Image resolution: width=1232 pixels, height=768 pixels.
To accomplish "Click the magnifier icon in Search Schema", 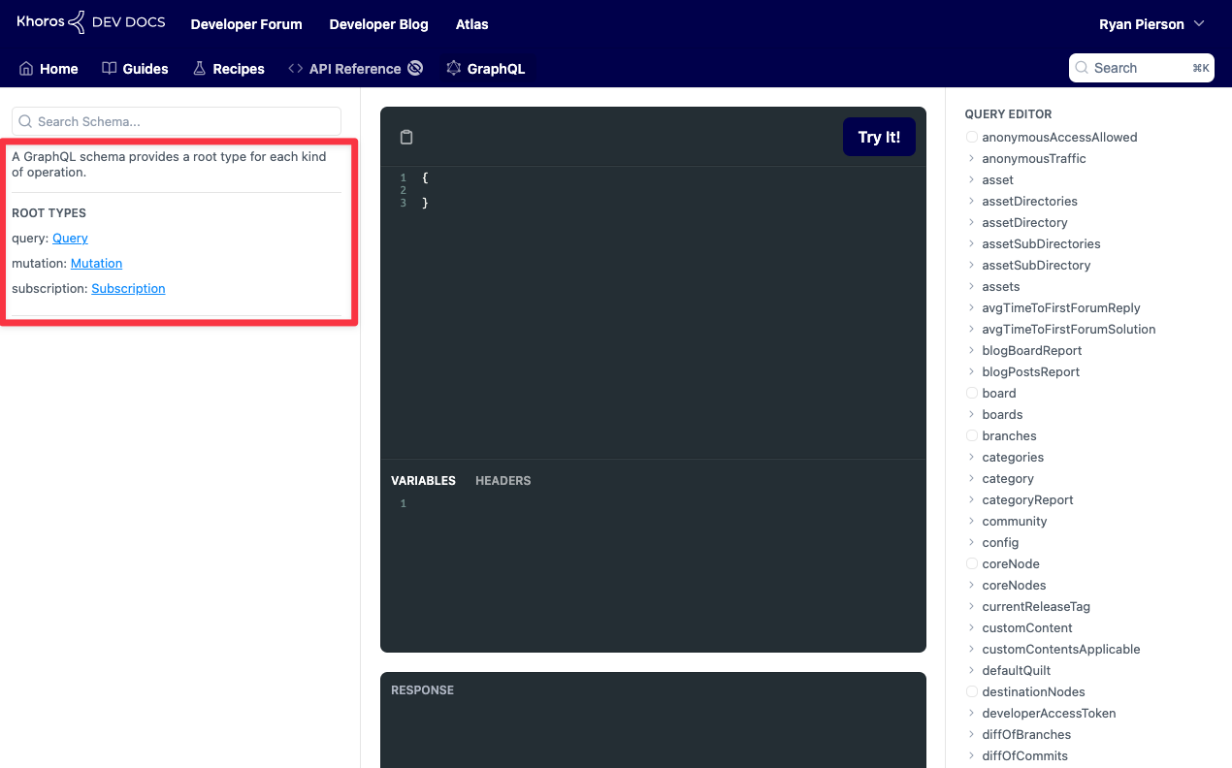I will (x=25, y=121).
